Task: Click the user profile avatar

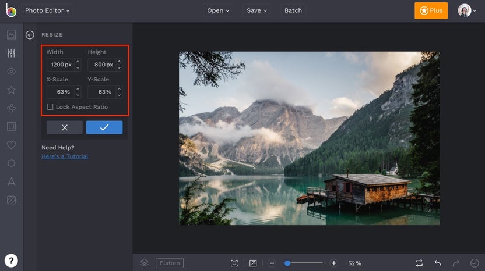Action: [x=464, y=10]
